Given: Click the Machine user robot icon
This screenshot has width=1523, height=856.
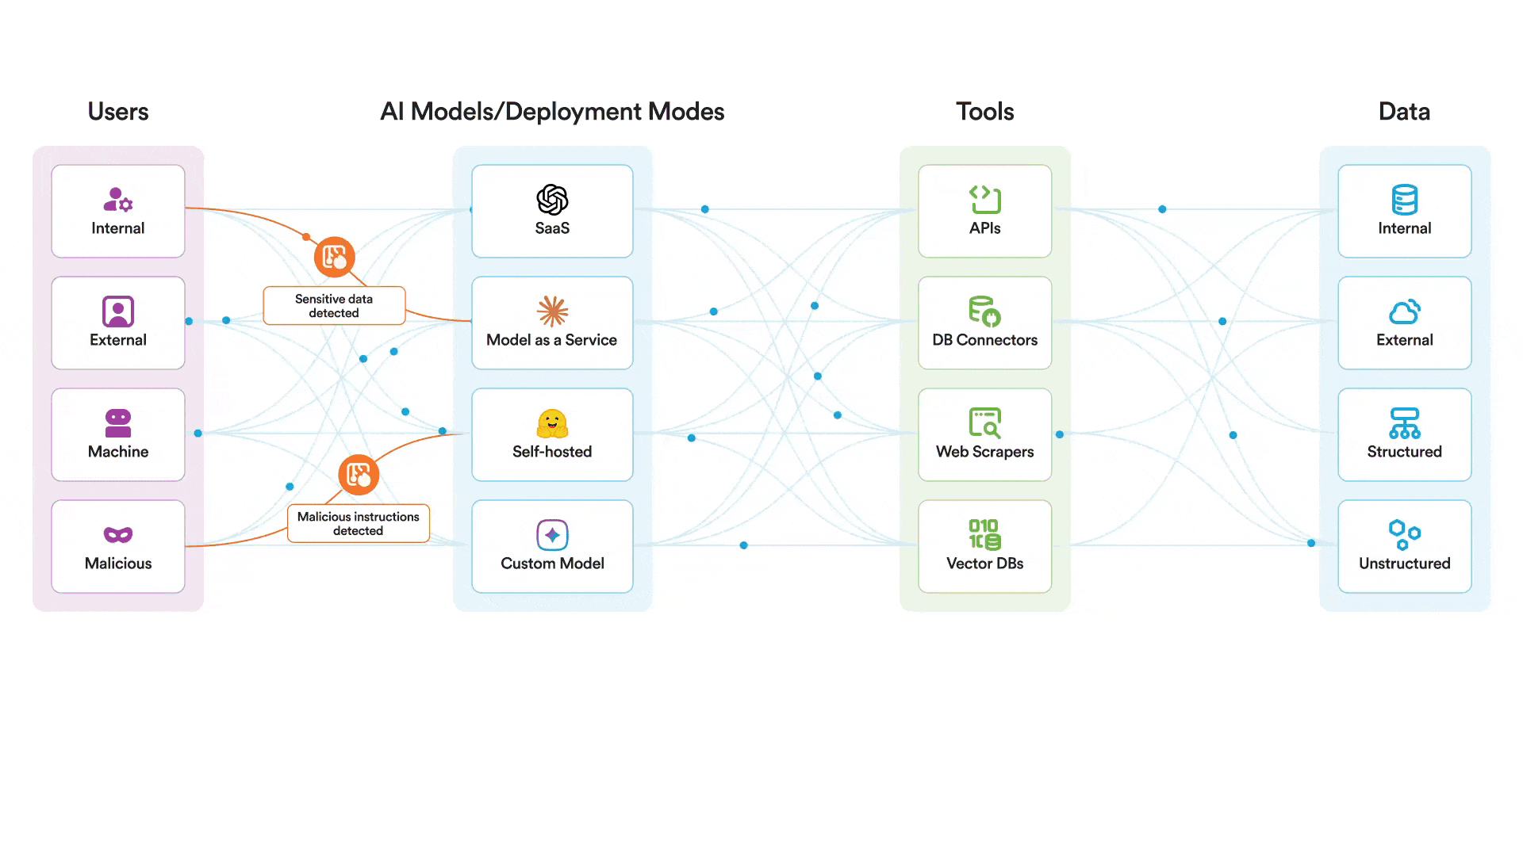Looking at the screenshot, I should (x=118, y=423).
